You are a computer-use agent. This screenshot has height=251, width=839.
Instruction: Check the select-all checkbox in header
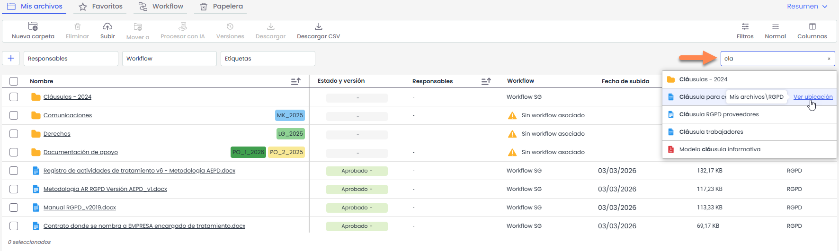pos(14,81)
